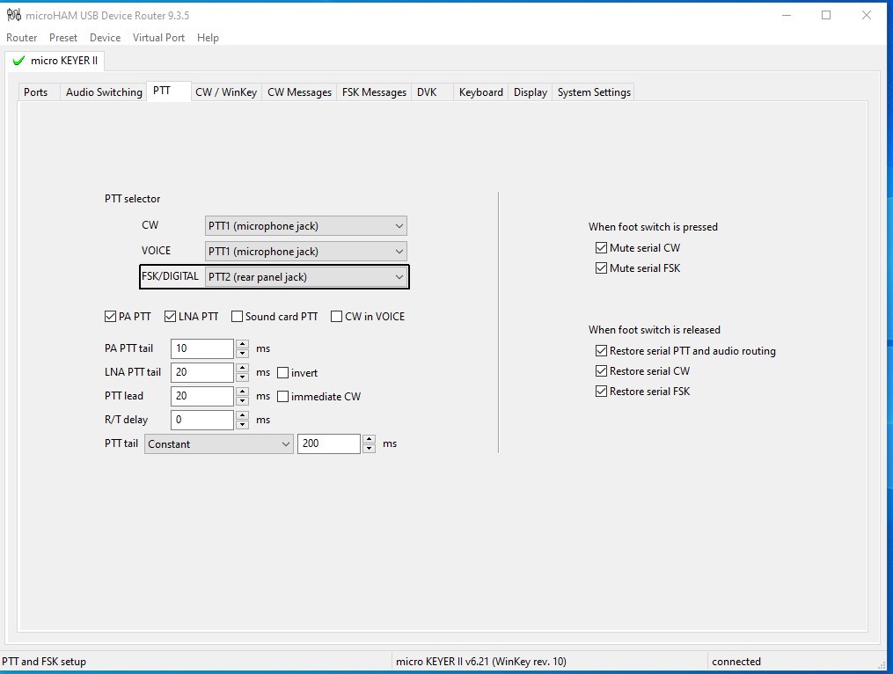The image size is (893, 674).
Task: Expand the VOICE PTT selector dropdown
Action: tap(306, 252)
